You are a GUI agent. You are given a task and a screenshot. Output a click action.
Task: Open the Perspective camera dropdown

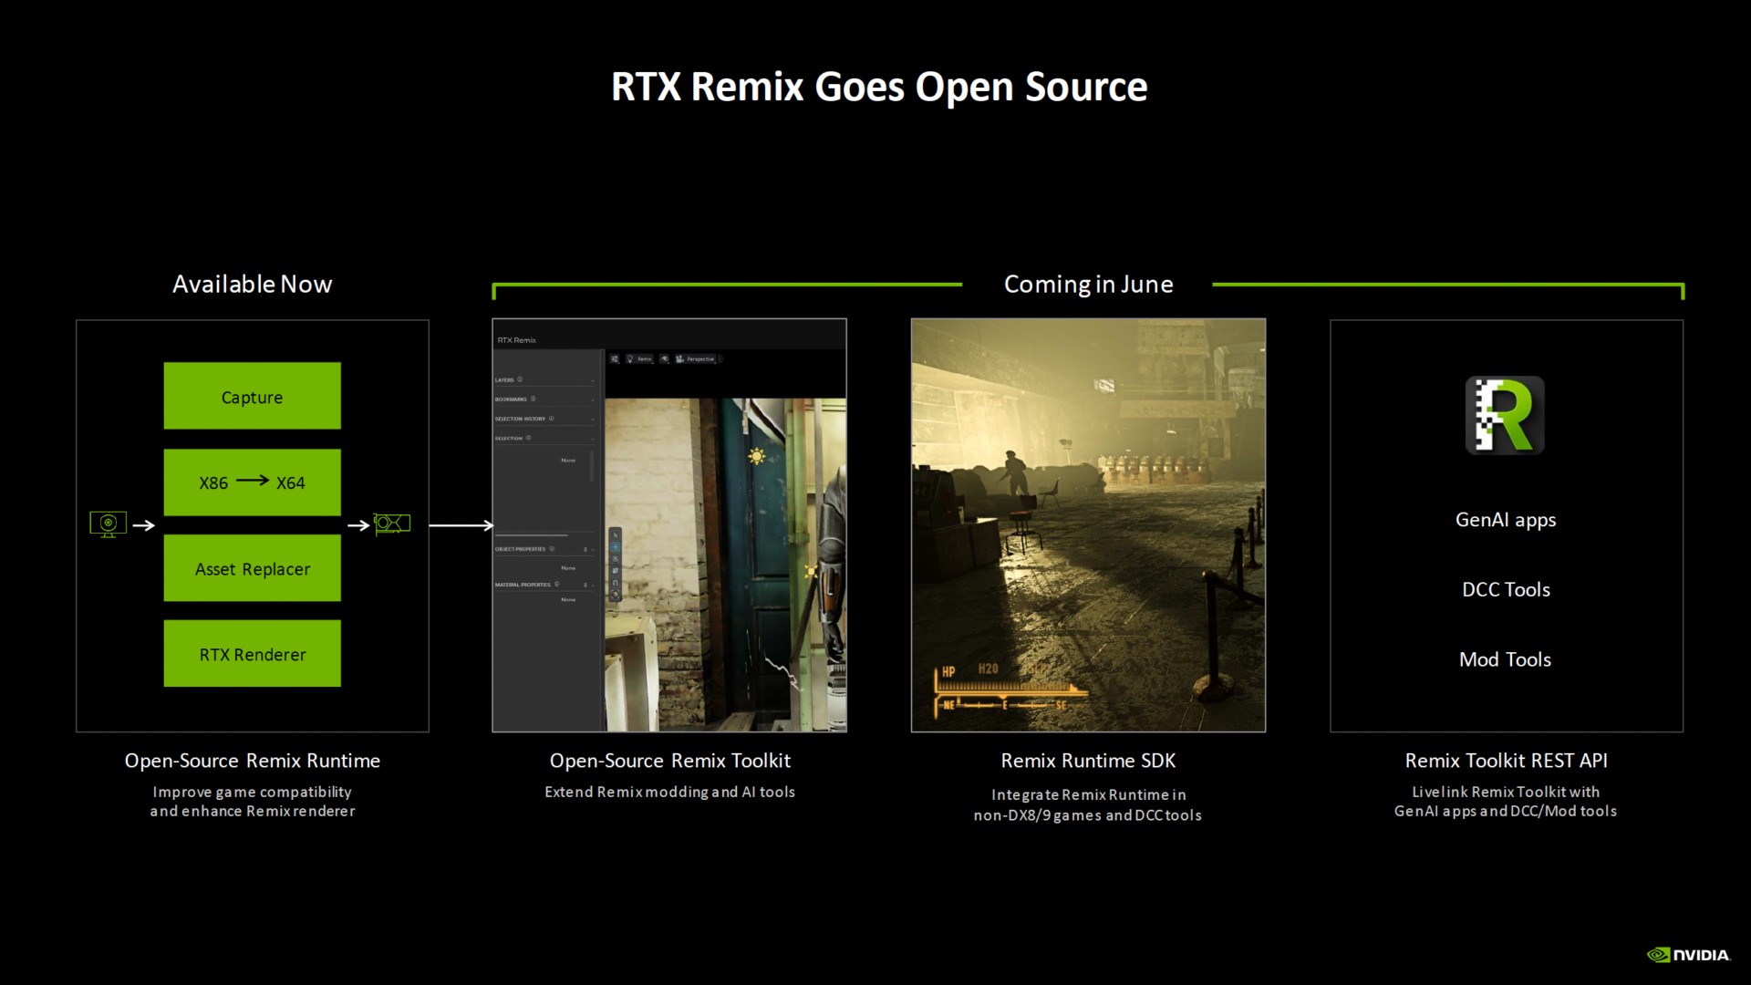tap(697, 359)
